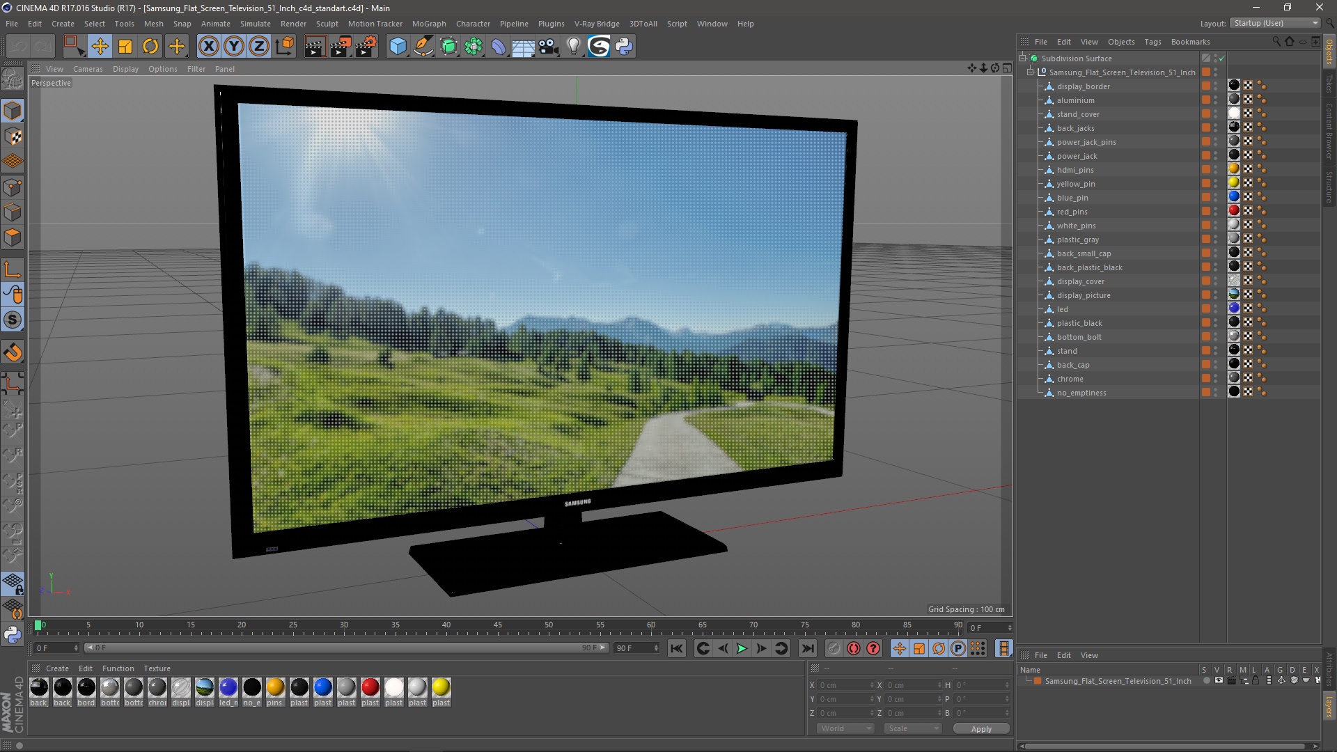Viewport: 1337px width, 752px height.
Task: Open the Scale mode dropdown
Action: pos(912,728)
